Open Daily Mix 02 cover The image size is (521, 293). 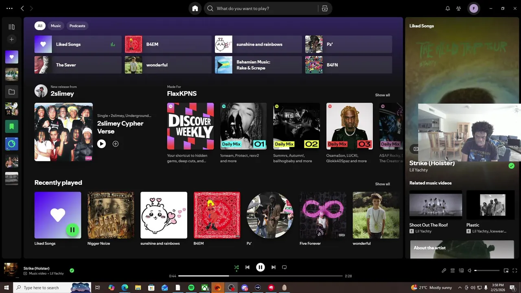[296, 126]
